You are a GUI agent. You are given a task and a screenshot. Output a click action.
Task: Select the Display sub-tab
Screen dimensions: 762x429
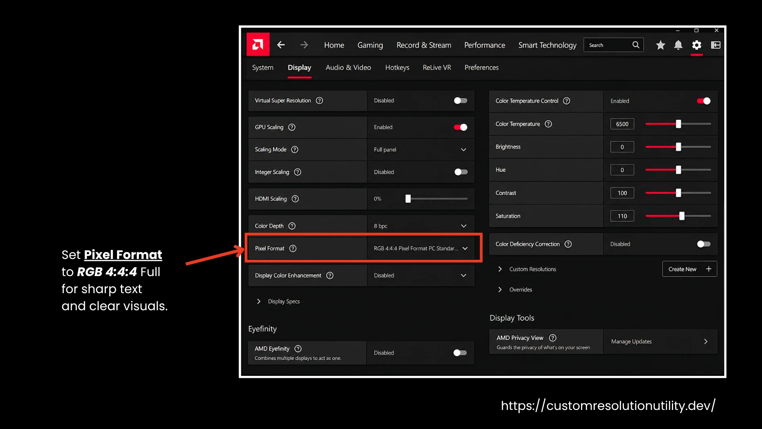pos(299,68)
